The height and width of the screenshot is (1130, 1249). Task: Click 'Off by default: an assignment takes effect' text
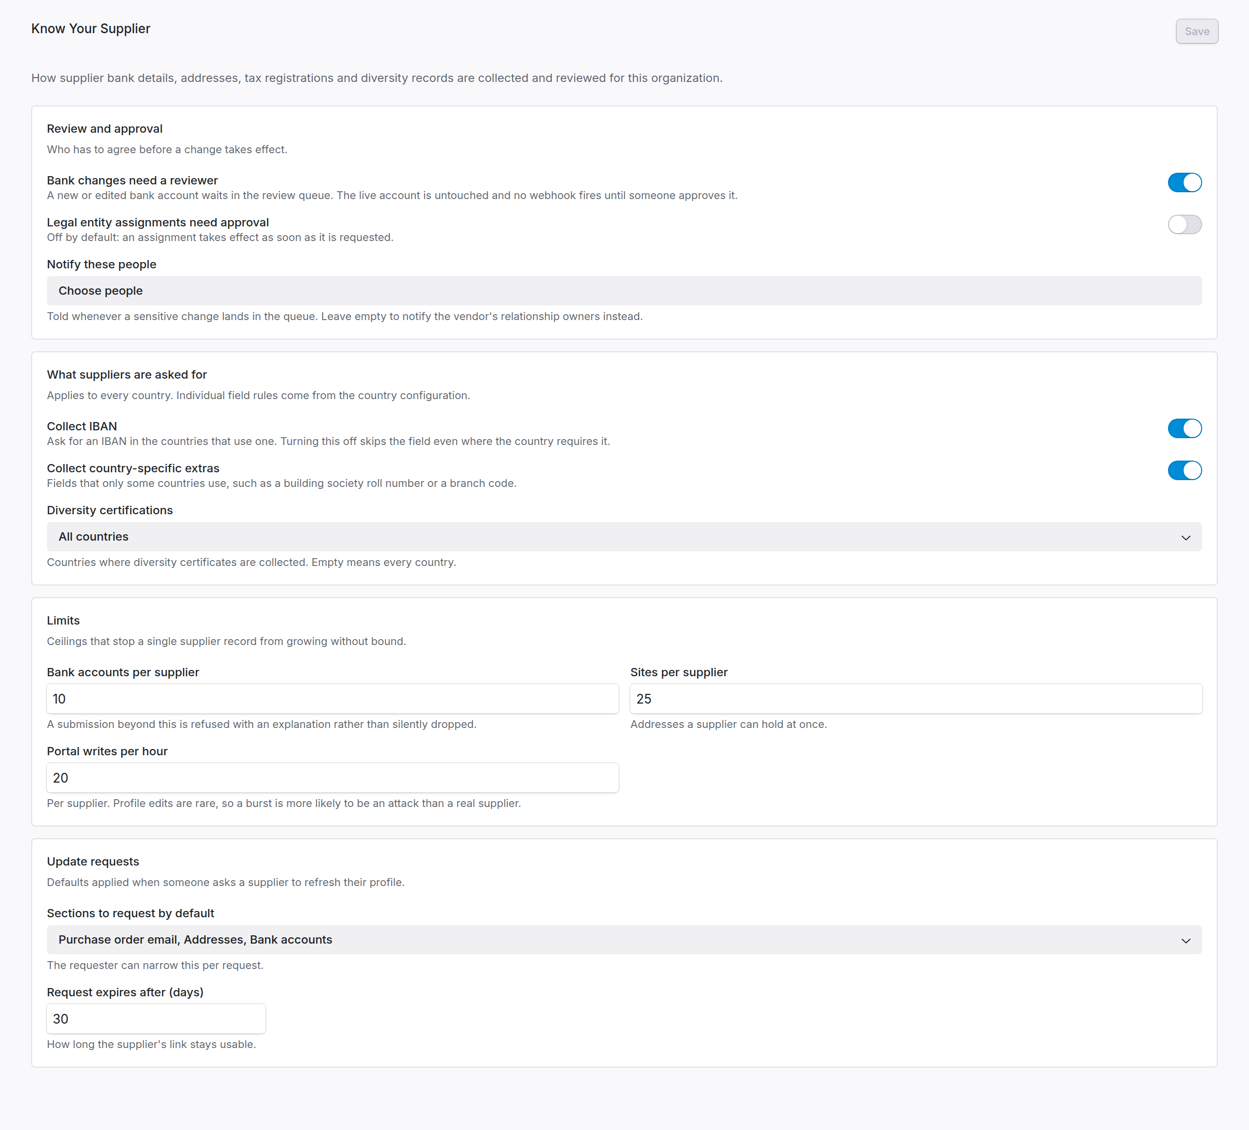point(220,237)
